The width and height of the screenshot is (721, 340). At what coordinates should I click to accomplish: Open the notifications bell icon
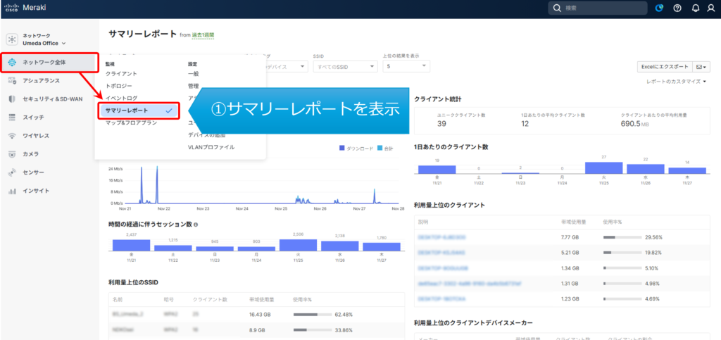(x=695, y=8)
